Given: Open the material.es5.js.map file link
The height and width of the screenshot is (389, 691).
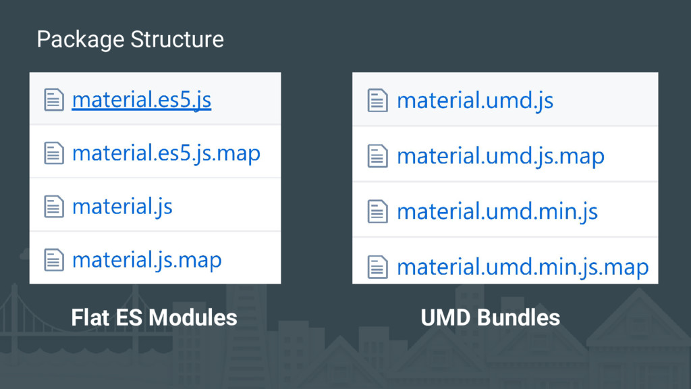Looking at the screenshot, I should click(166, 153).
